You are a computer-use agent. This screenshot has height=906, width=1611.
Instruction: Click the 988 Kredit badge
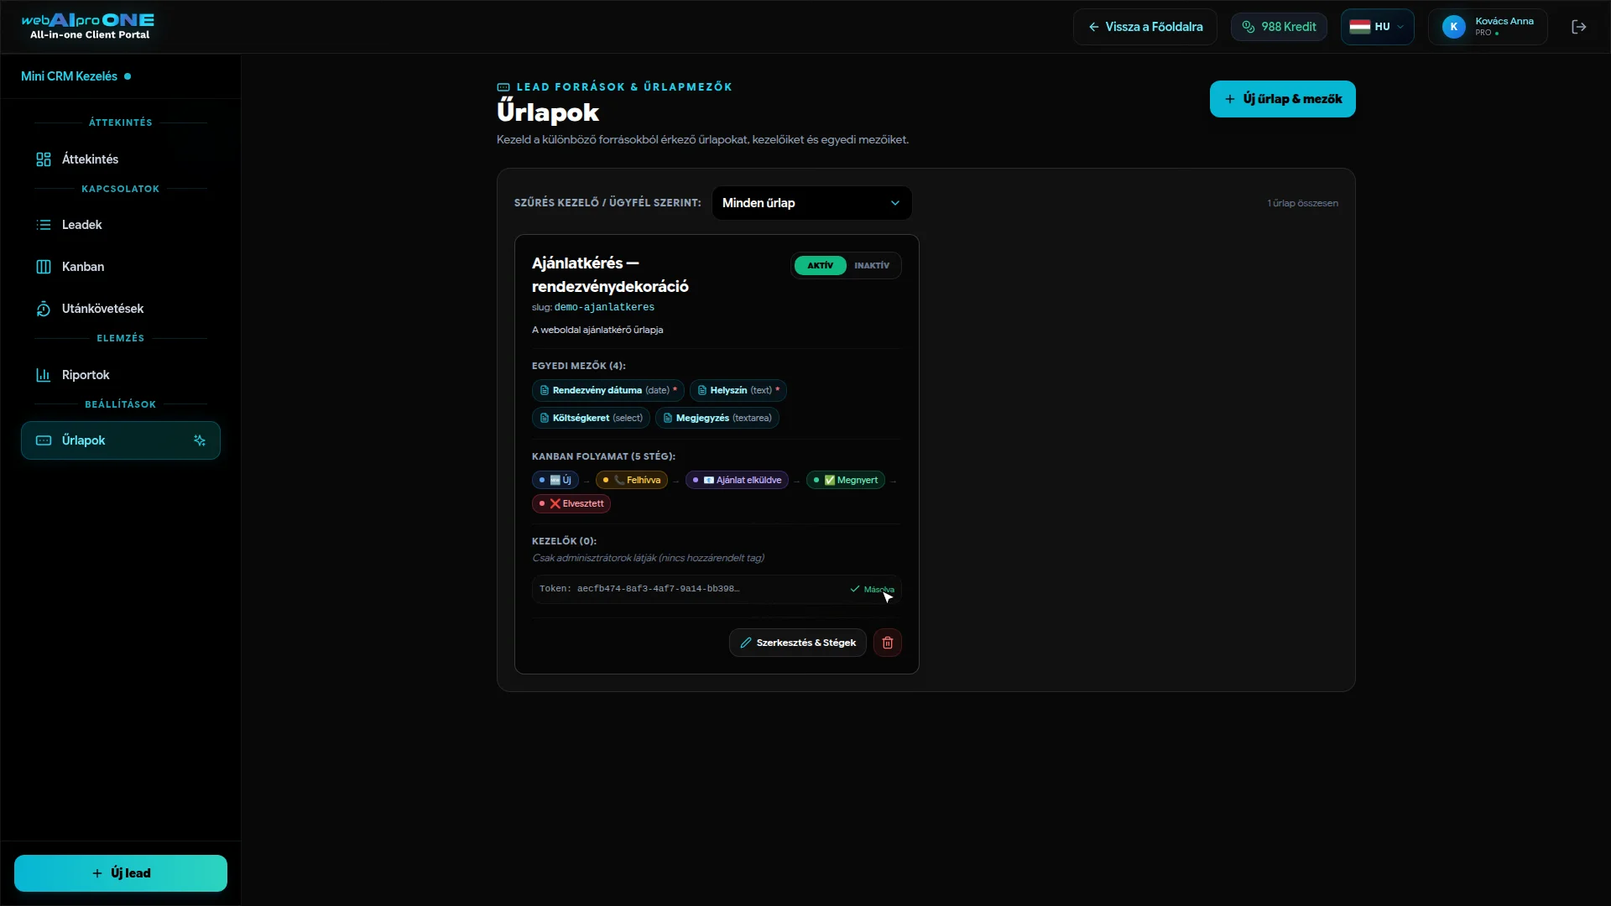(1279, 27)
